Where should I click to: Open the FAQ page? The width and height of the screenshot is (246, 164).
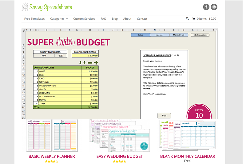click(x=103, y=19)
